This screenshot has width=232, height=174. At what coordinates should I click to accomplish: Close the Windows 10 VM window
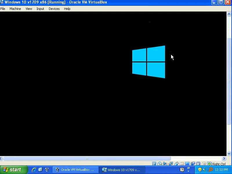point(228,2)
